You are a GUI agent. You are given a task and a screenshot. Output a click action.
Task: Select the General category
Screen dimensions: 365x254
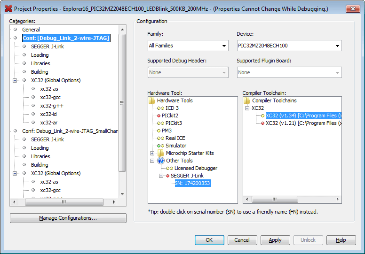click(x=31, y=30)
